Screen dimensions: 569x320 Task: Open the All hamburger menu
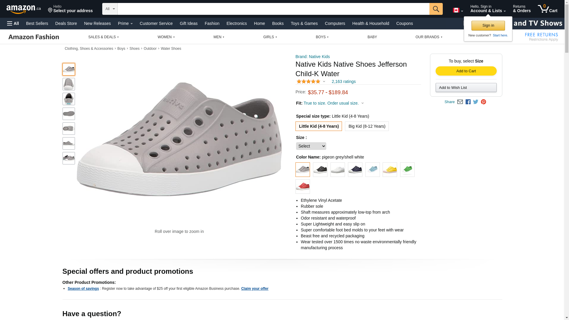click(13, 23)
